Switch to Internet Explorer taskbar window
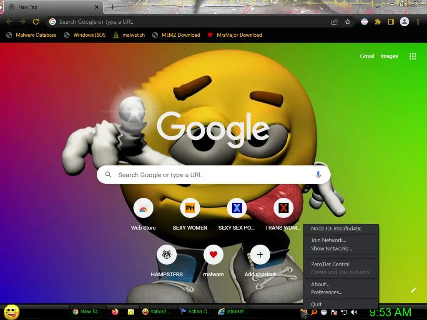Viewport: 427px width, 320px height. click(234, 312)
